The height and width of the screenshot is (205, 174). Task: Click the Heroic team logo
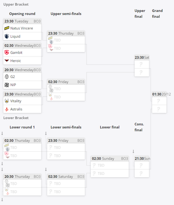7,61
